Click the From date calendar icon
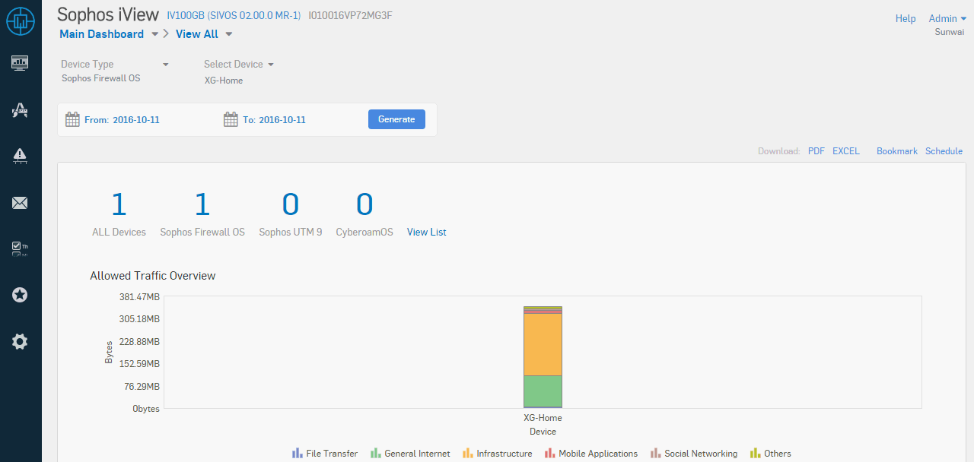The width and height of the screenshot is (974, 462). [72, 119]
